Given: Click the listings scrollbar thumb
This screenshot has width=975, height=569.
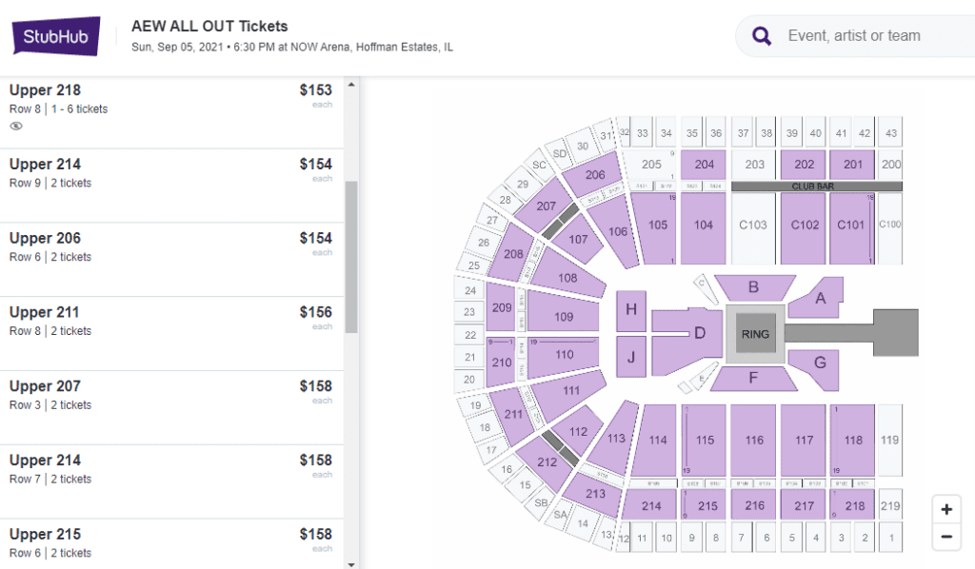Looking at the screenshot, I should click(x=351, y=257).
